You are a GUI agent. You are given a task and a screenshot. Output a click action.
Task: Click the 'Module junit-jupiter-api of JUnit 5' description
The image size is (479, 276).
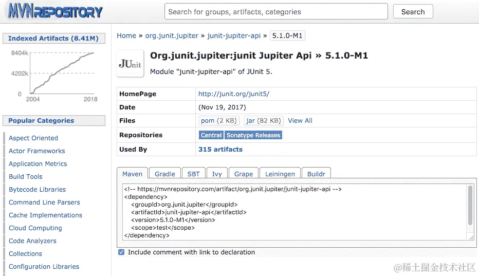(211, 71)
